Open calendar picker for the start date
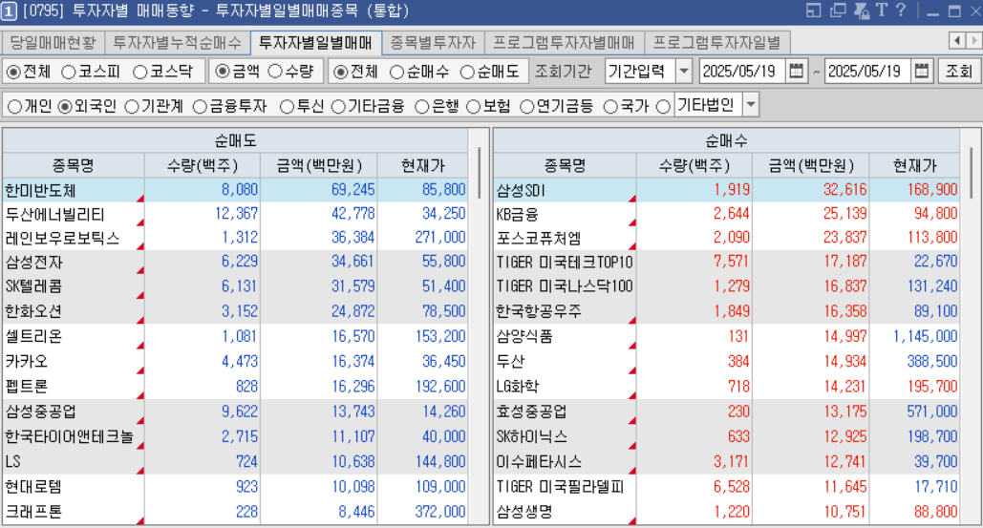The width and height of the screenshot is (983, 528). coord(796,71)
